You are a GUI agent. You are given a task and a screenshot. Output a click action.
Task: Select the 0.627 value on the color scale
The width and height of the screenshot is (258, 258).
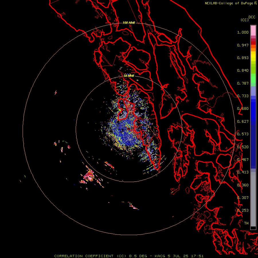[243, 122]
